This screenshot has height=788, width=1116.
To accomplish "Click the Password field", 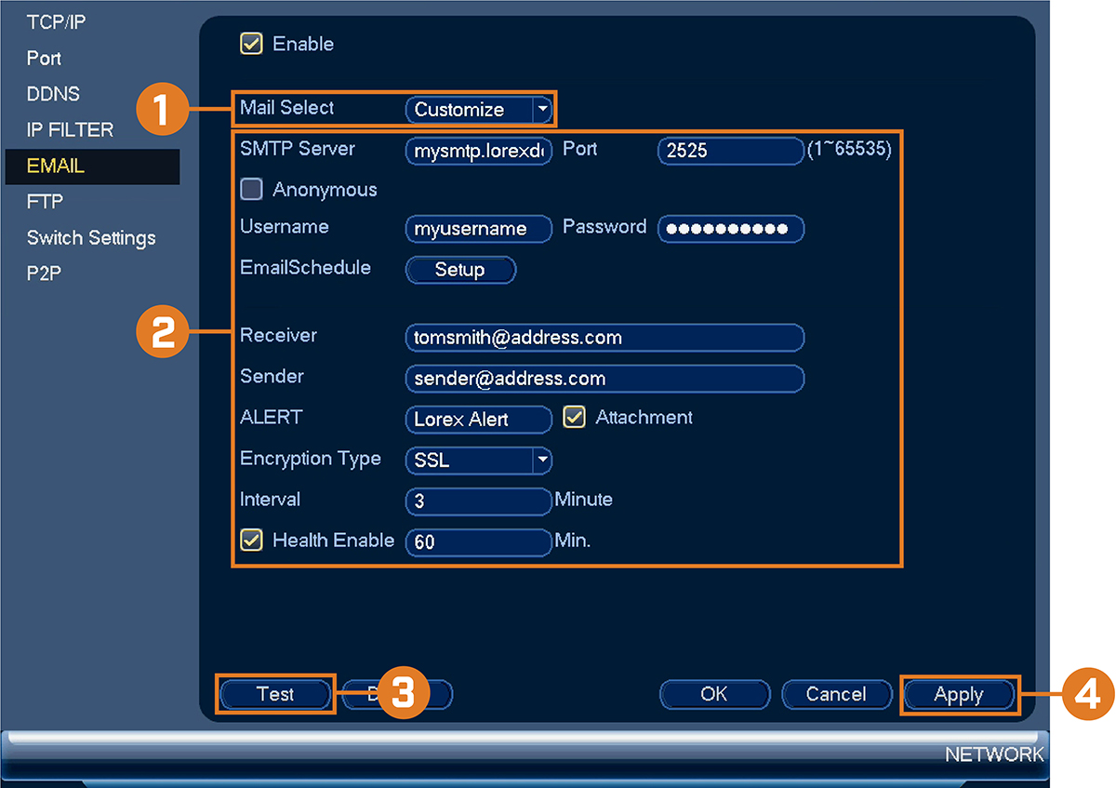I will tap(730, 229).
